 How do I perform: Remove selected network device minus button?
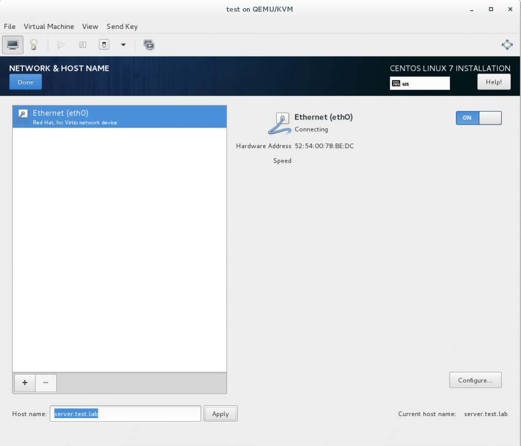[46, 383]
